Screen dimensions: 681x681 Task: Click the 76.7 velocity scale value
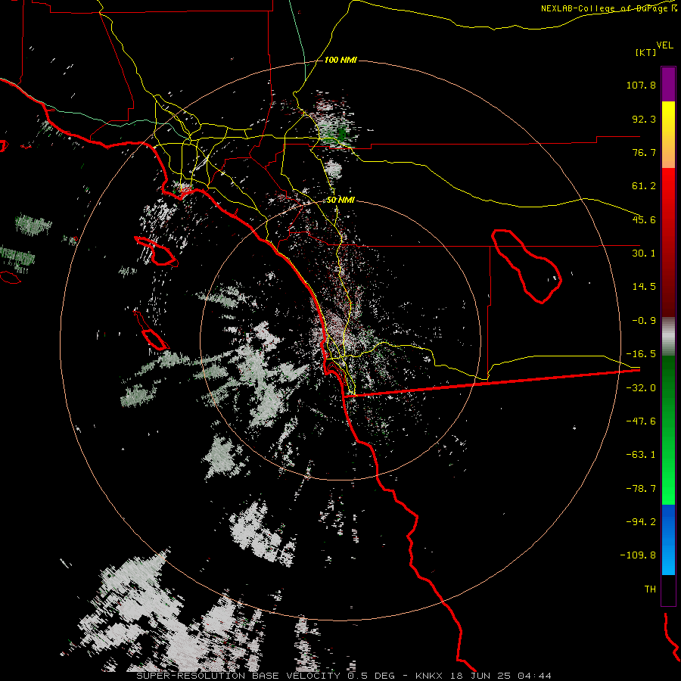[x=644, y=152]
